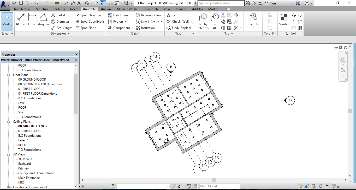Click the Tag All button

[214, 21]
